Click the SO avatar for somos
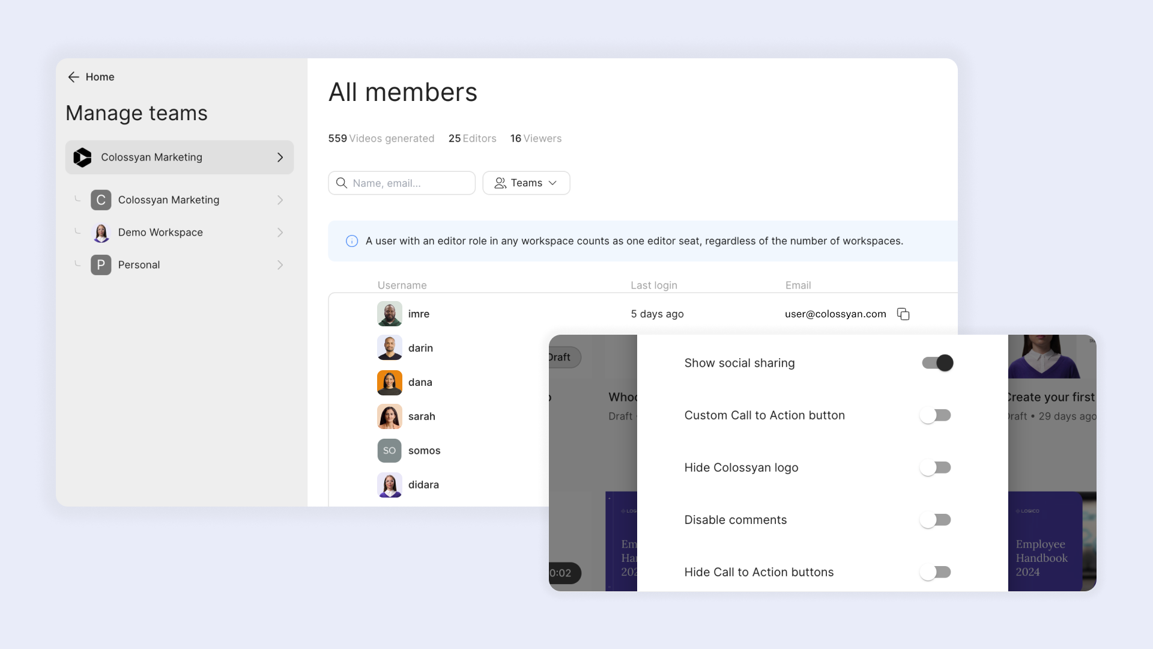This screenshot has width=1153, height=649. click(390, 451)
